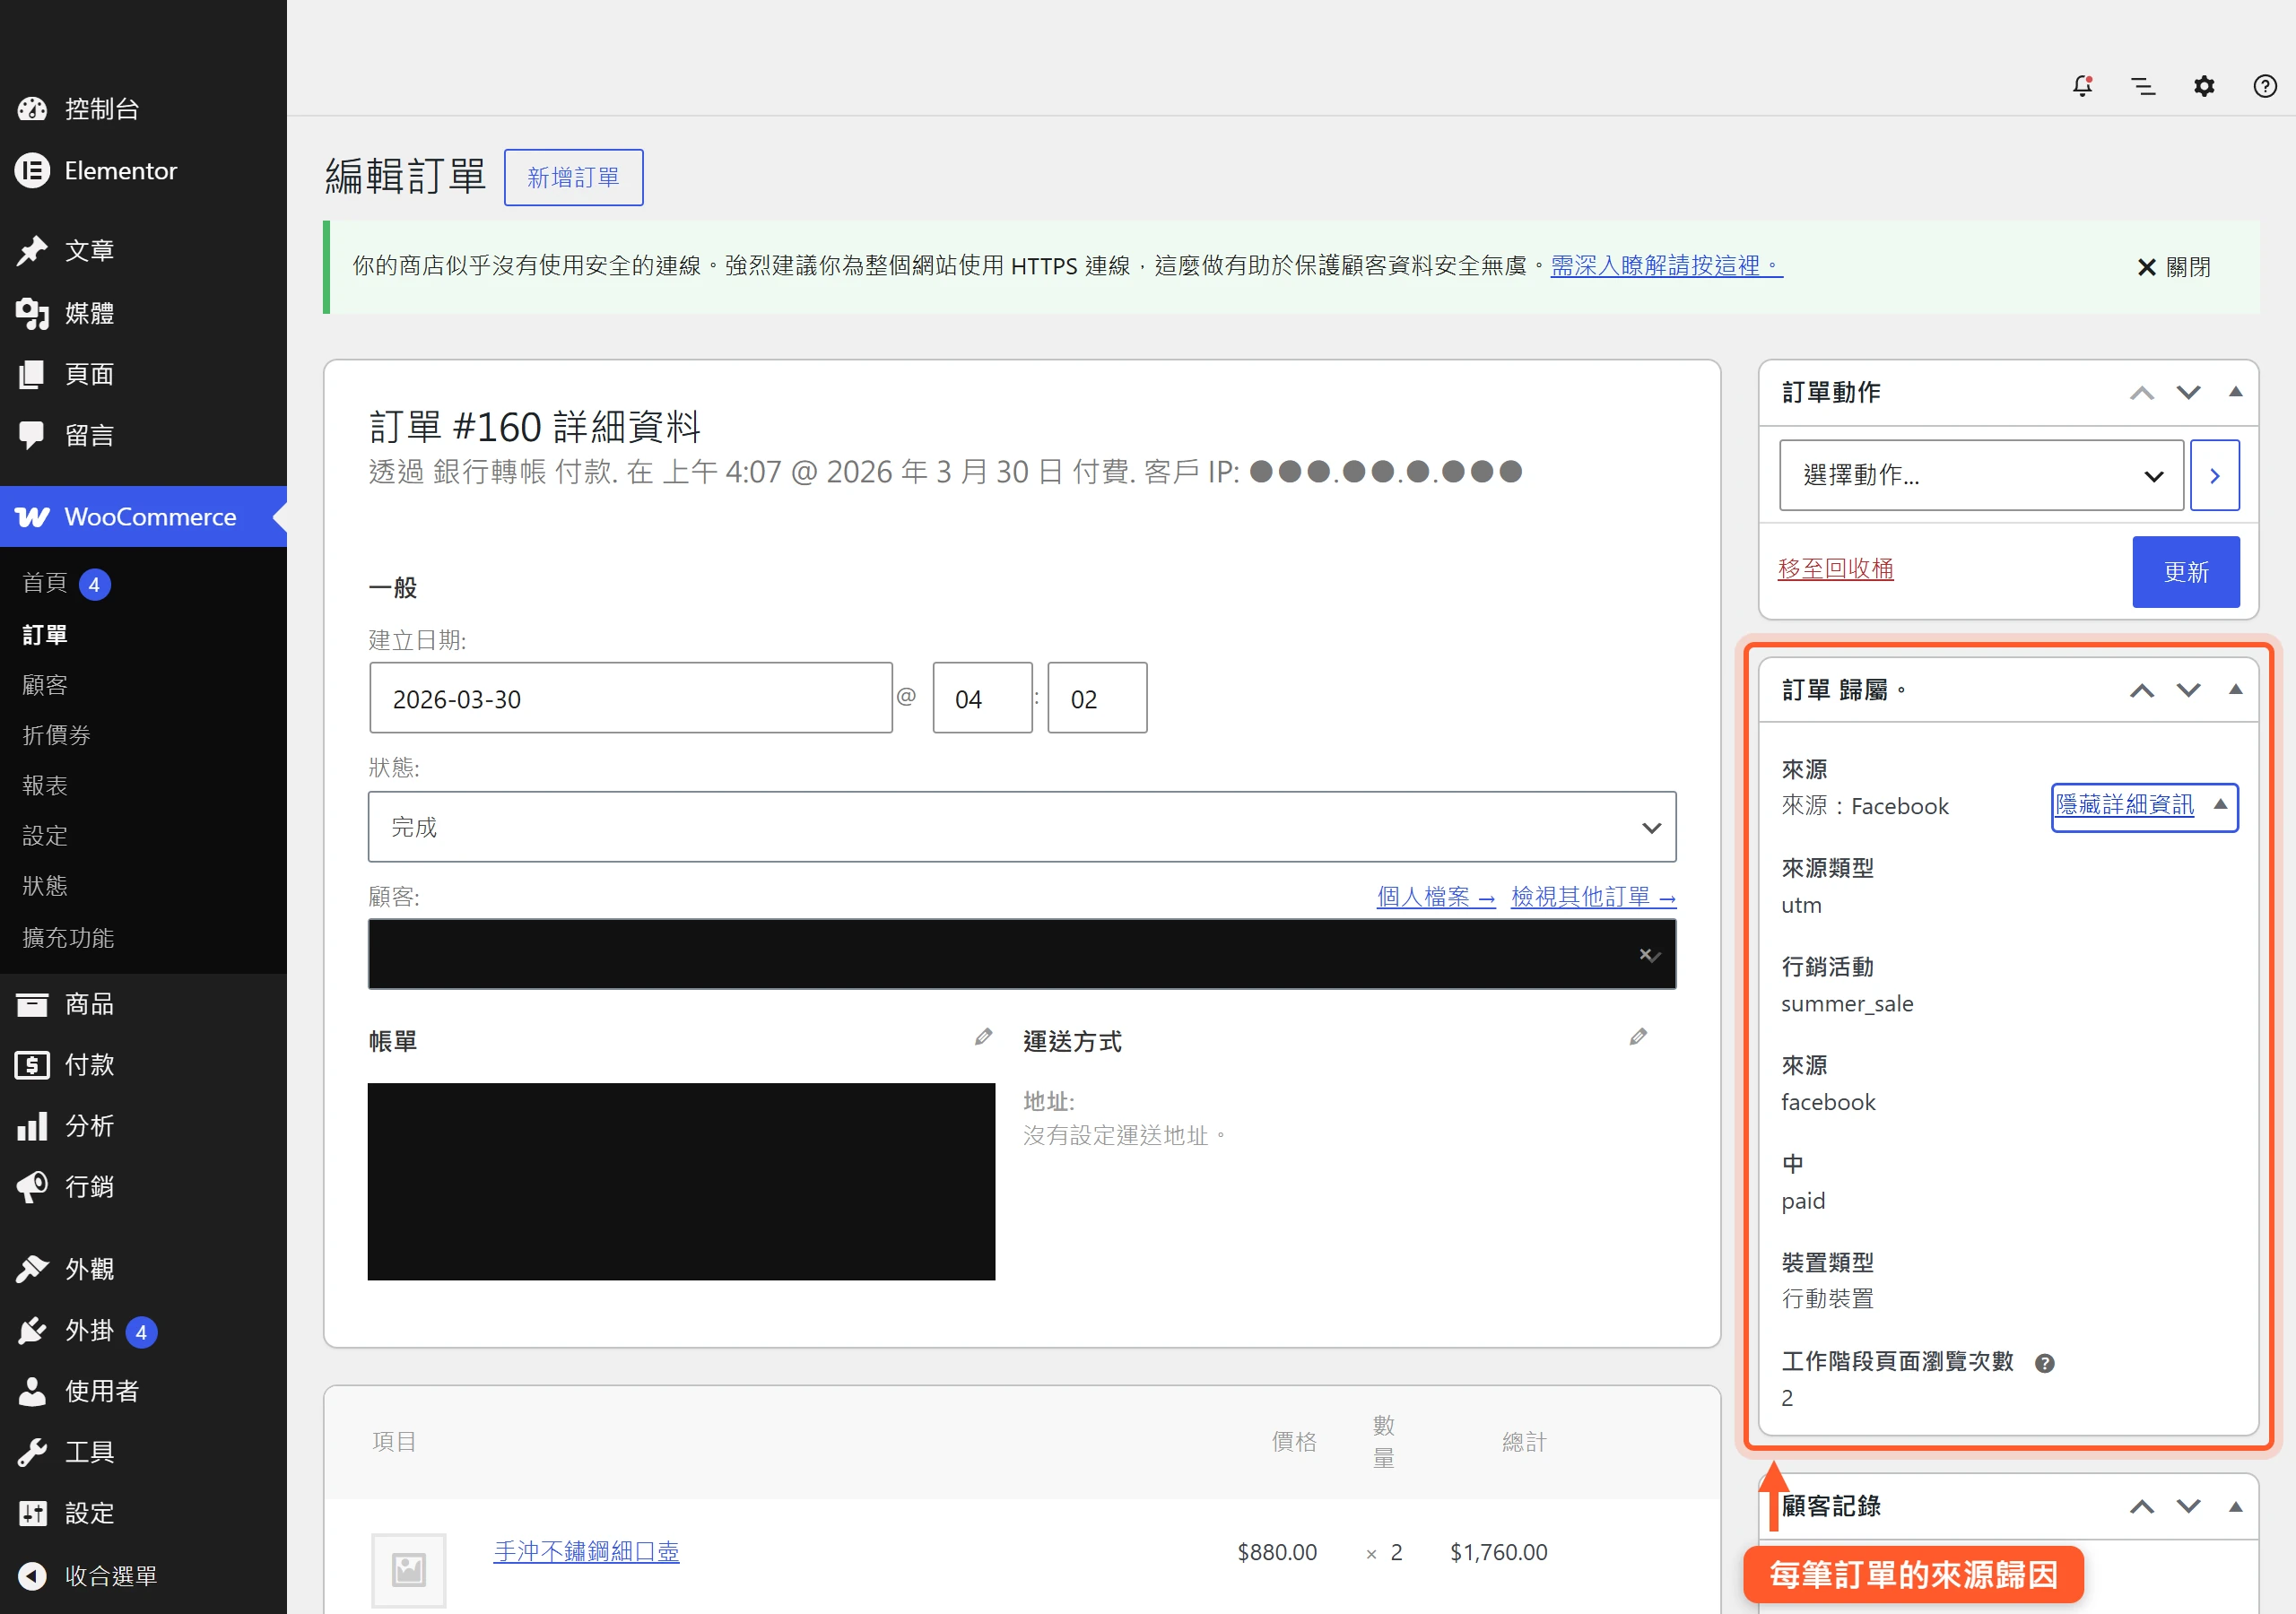The width and height of the screenshot is (2296, 1614).
Task: Toggle the 訂單動作 panel collapse triangle
Action: click(x=2236, y=392)
